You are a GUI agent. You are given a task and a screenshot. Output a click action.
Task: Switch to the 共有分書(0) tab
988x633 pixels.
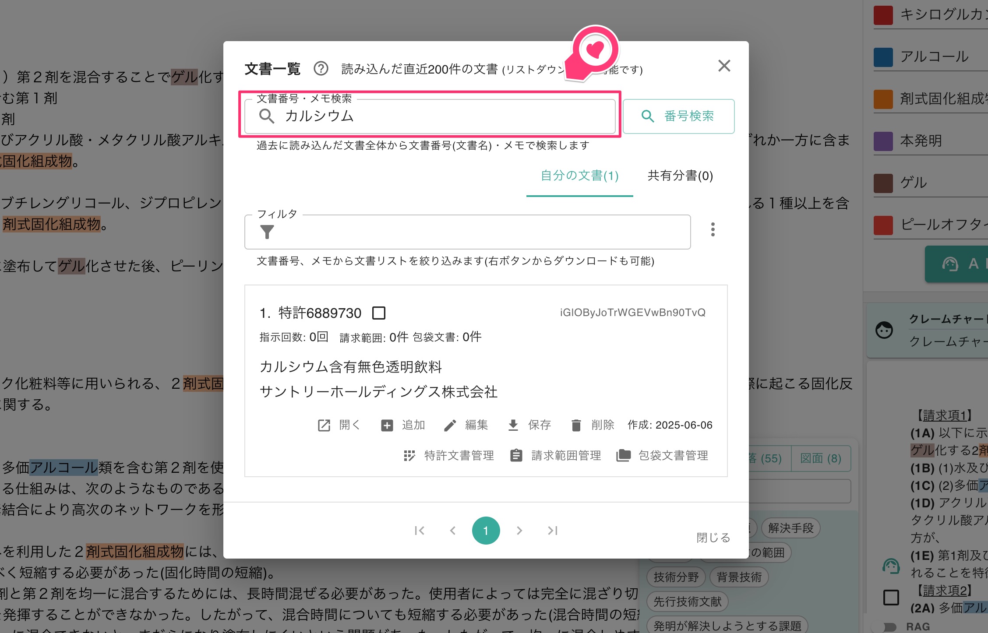click(x=679, y=176)
